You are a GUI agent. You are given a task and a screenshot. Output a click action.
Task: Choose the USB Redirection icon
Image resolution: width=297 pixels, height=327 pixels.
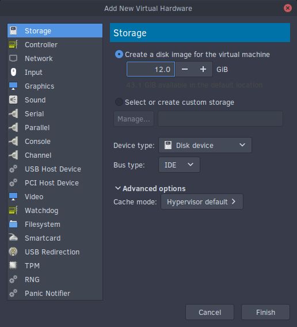point(13,252)
